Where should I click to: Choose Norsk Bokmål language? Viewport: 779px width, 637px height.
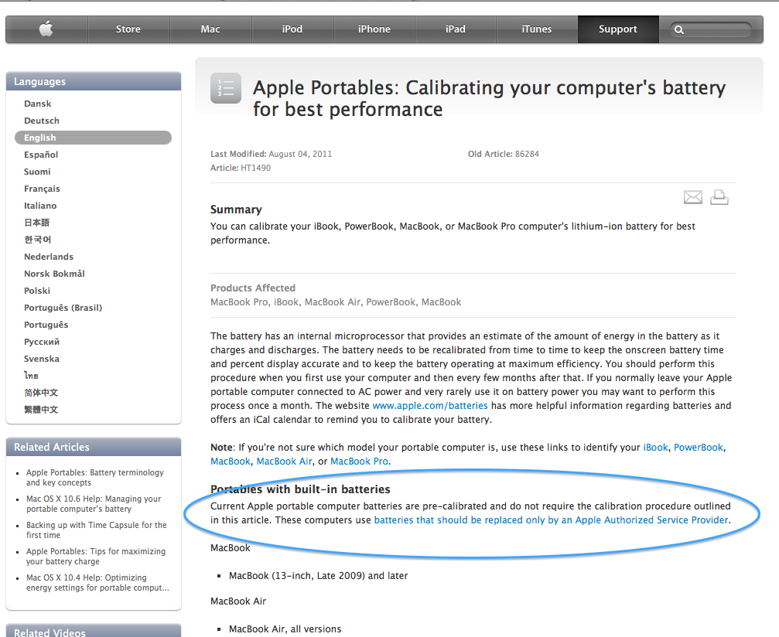(54, 274)
